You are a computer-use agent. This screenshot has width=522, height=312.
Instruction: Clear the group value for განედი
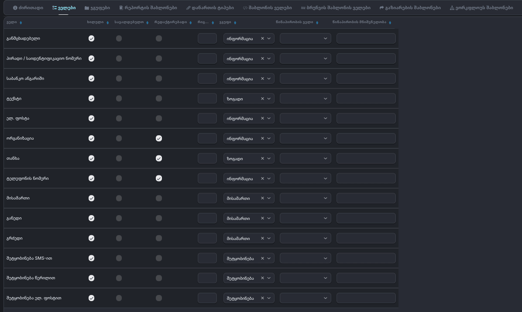click(262, 218)
